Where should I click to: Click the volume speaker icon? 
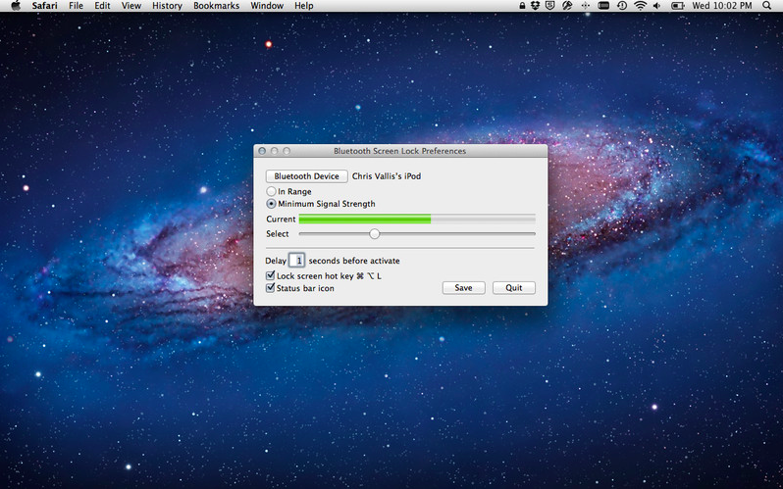(x=657, y=6)
